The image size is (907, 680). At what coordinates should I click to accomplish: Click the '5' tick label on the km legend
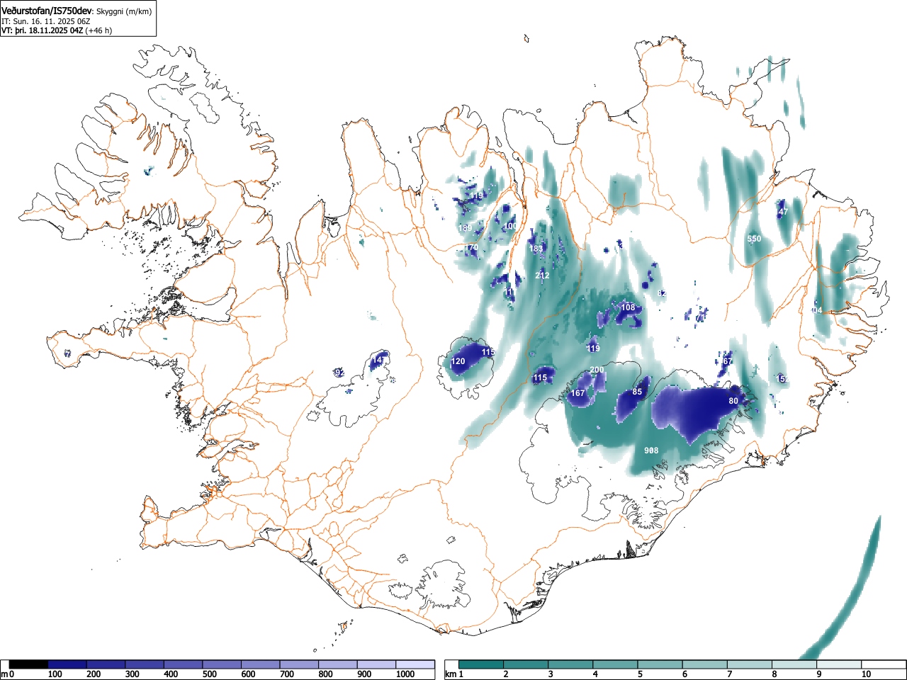[639, 674]
